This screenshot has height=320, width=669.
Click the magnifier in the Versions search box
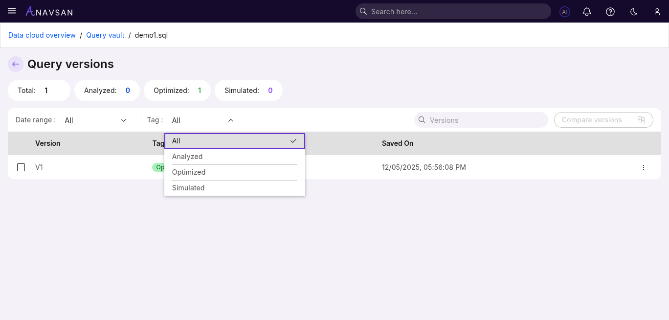click(422, 120)
